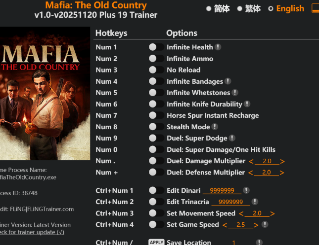
Task: Click the info icon next to Edit Dinari
Action: 246,190
